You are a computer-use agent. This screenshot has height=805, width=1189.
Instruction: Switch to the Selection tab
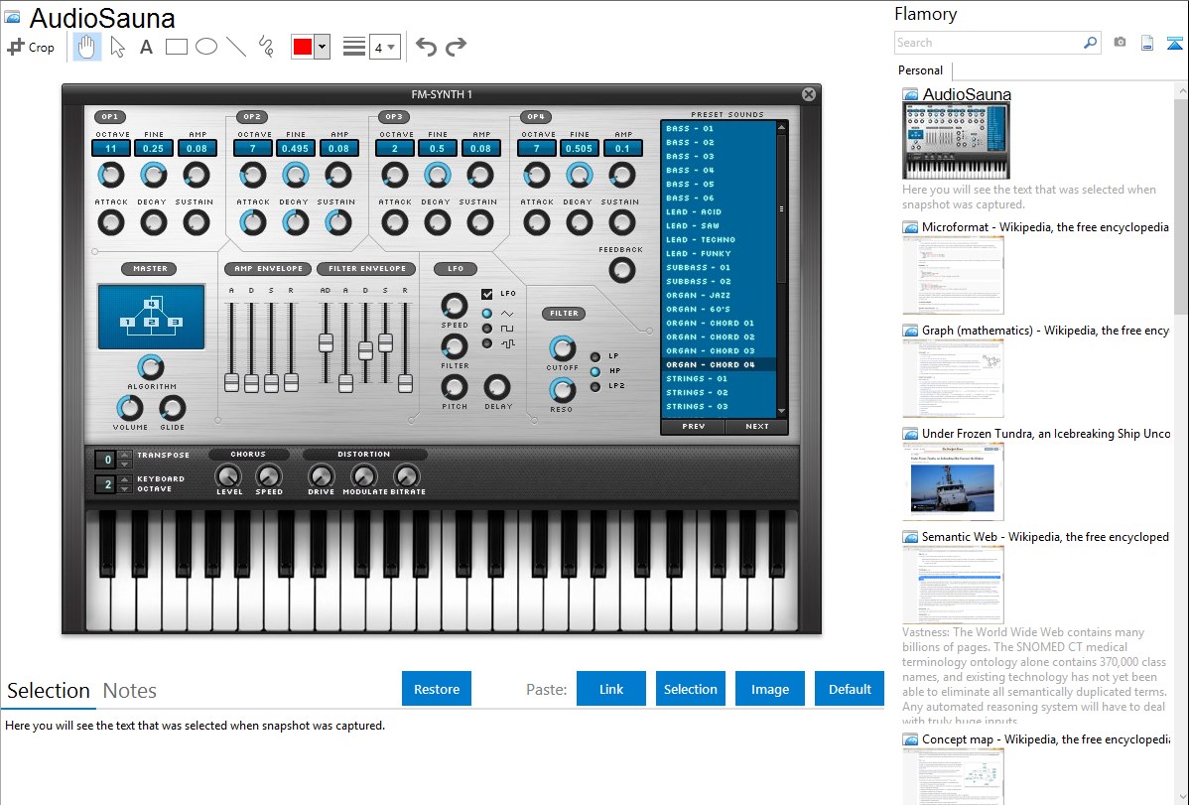tap(49, 691)
